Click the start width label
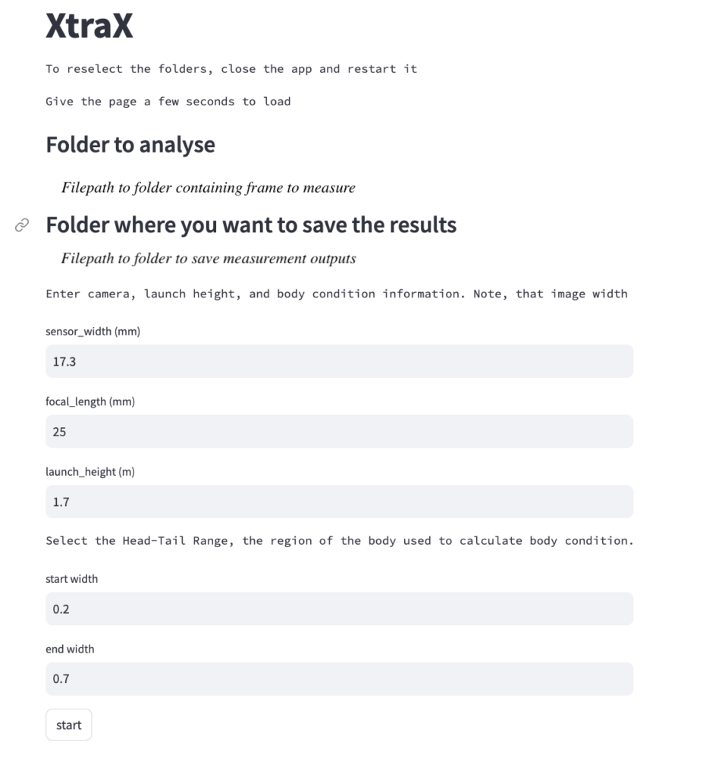703x777 pixels. [72, 579]
